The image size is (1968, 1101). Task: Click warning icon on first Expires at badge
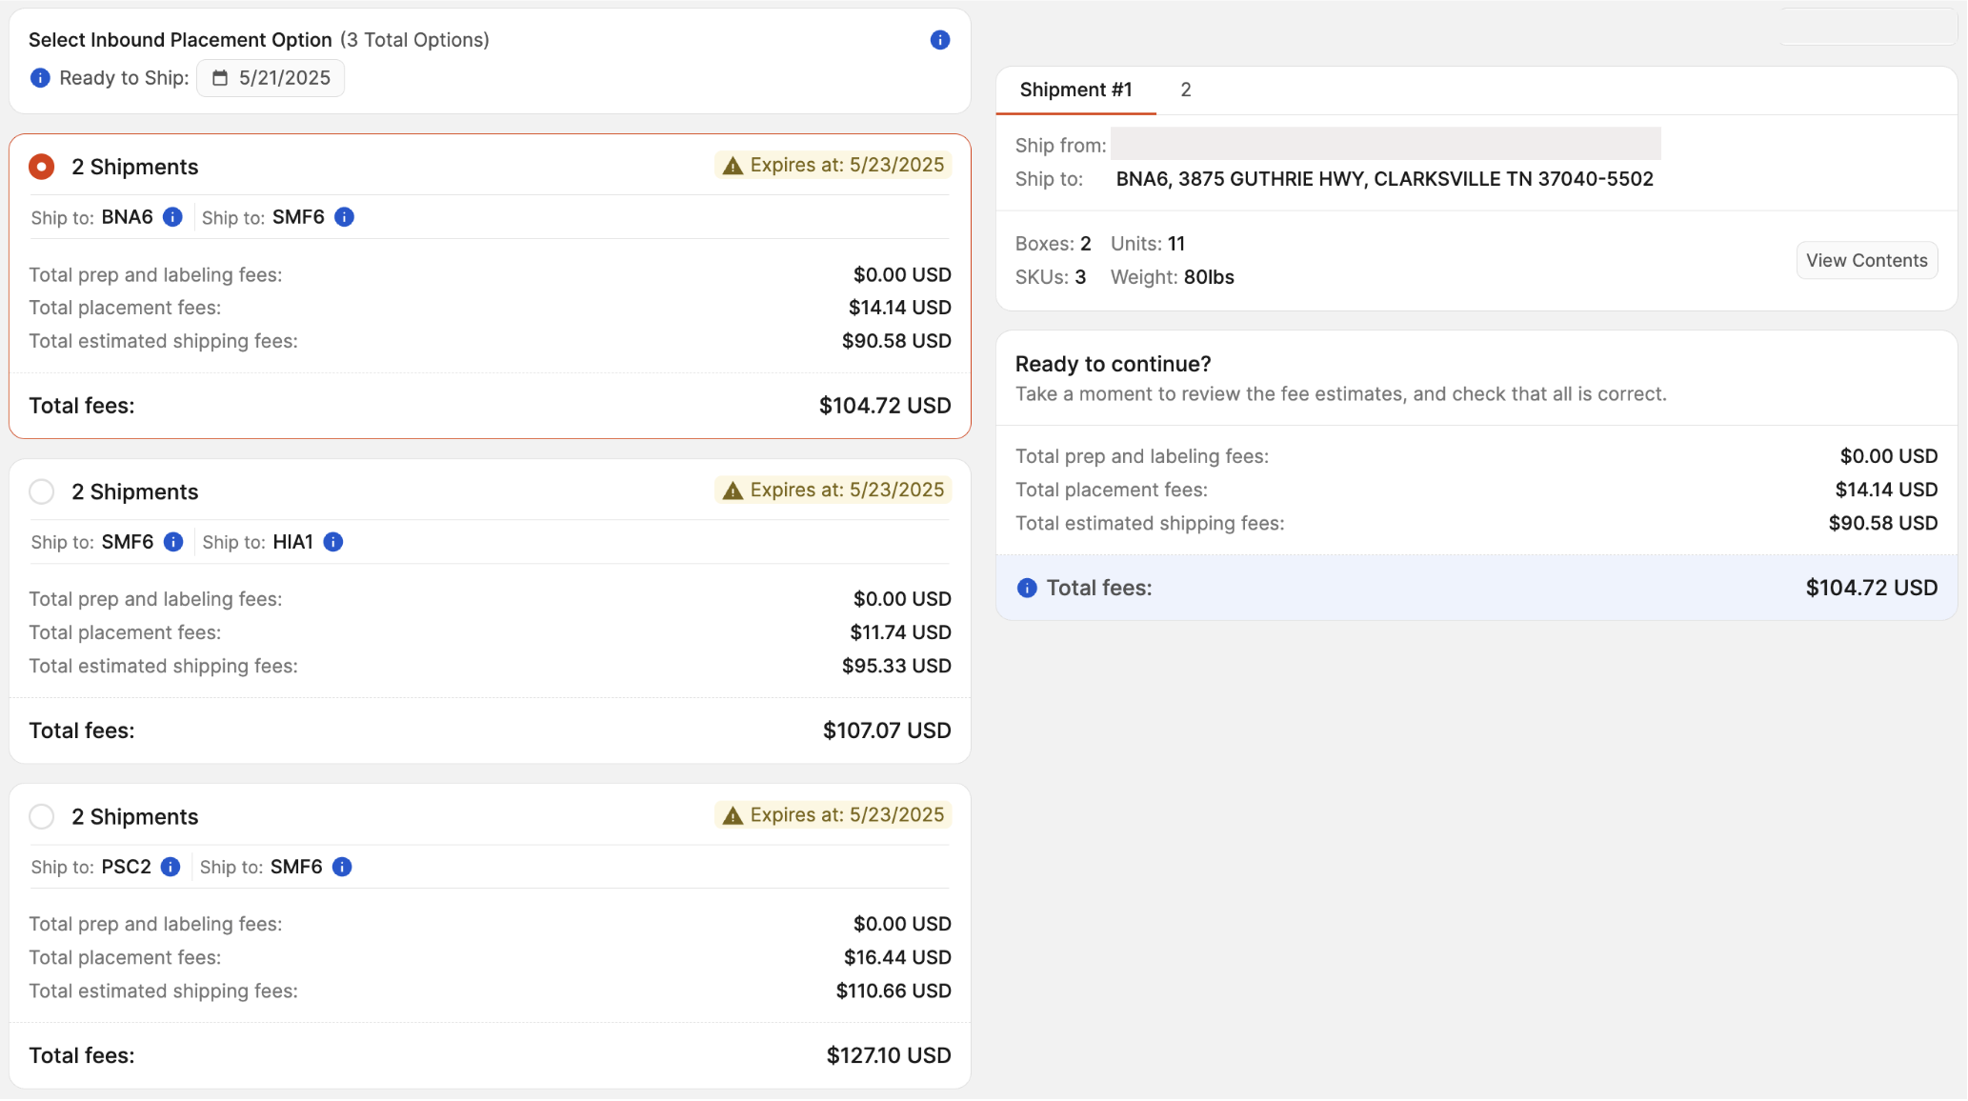pyautogui.click(x=733, y=166)
